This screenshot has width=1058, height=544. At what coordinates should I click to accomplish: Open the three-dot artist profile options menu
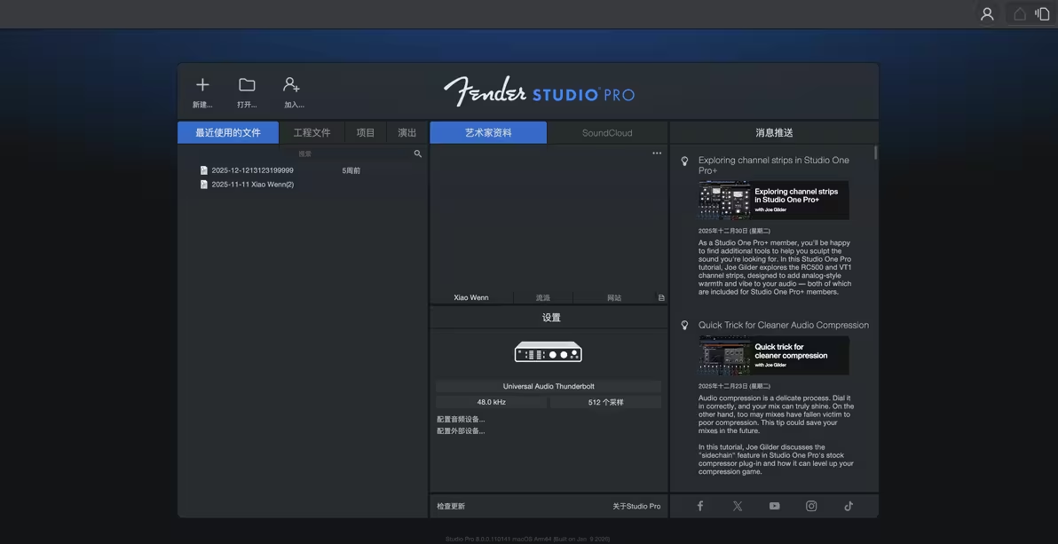click(x=657, y=154)
